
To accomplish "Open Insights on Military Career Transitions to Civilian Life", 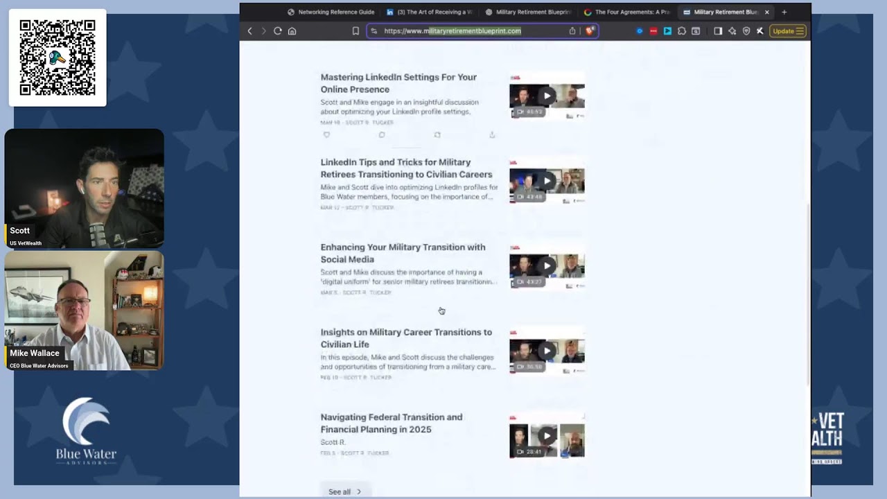I will (406, 338).
